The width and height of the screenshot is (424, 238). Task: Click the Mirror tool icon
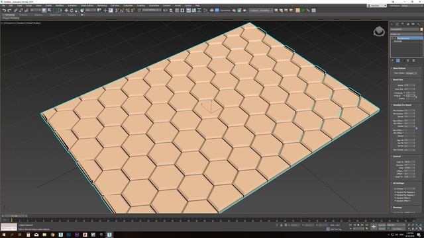(x=166, y=11)
